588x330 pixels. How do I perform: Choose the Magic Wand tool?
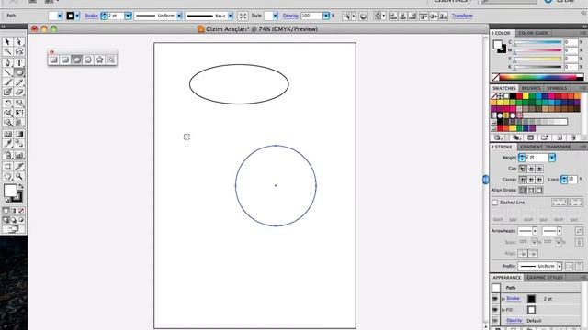(7, 52)
